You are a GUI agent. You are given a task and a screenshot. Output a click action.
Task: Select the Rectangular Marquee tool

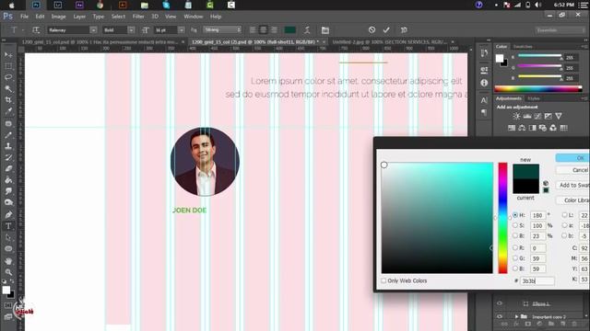8,66
